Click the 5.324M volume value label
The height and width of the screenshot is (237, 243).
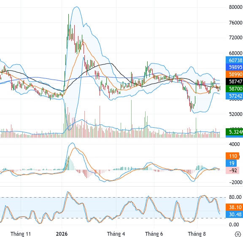(234, 132)
